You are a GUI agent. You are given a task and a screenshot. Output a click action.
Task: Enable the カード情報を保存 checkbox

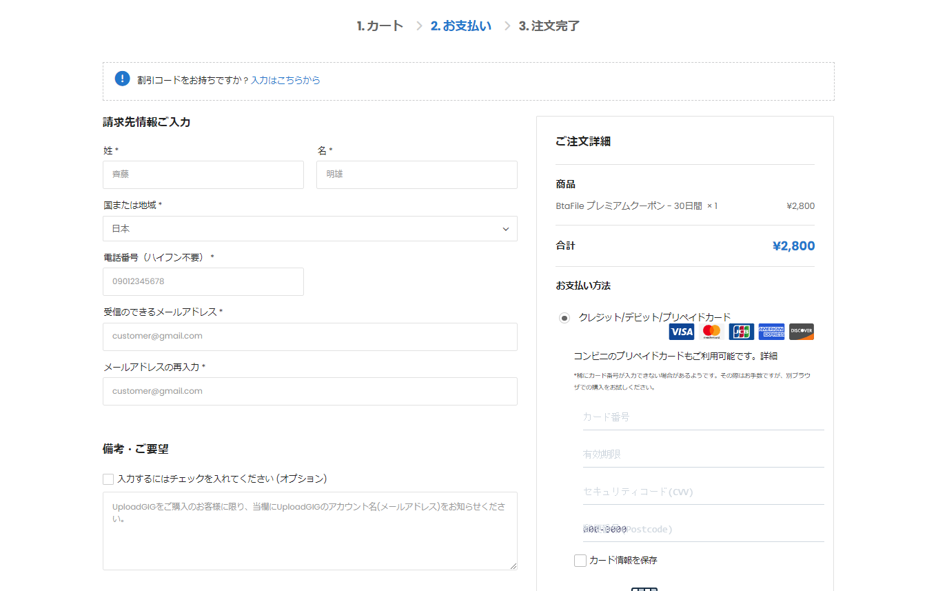[580, 560]
